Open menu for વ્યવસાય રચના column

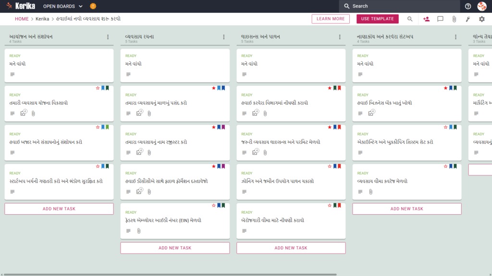224,37
